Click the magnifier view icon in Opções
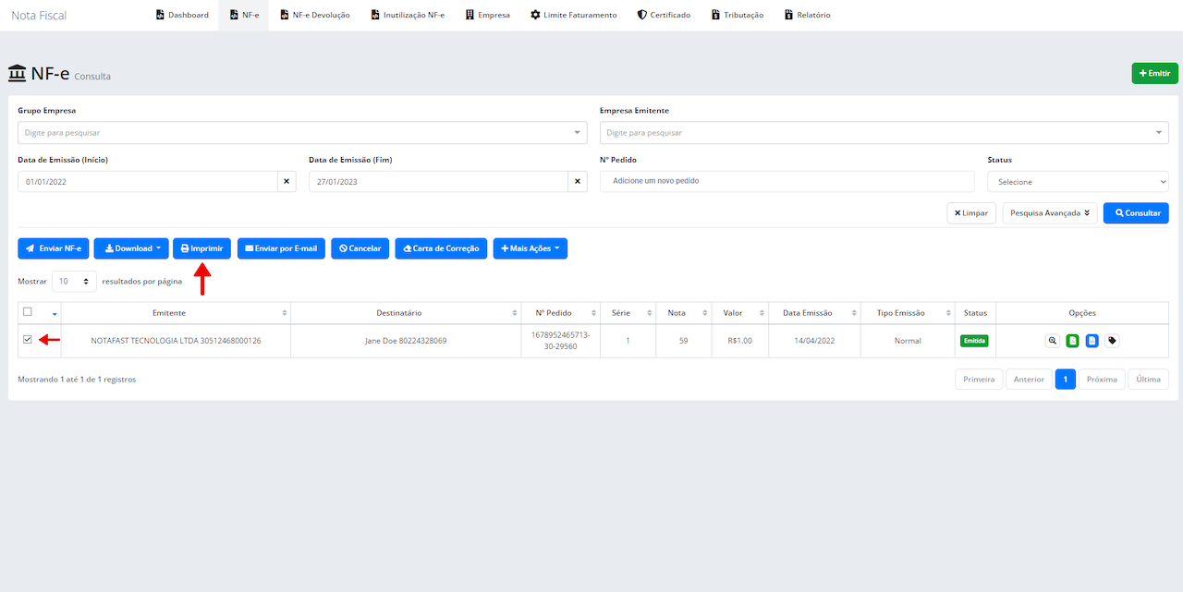 pos(1053,341)
